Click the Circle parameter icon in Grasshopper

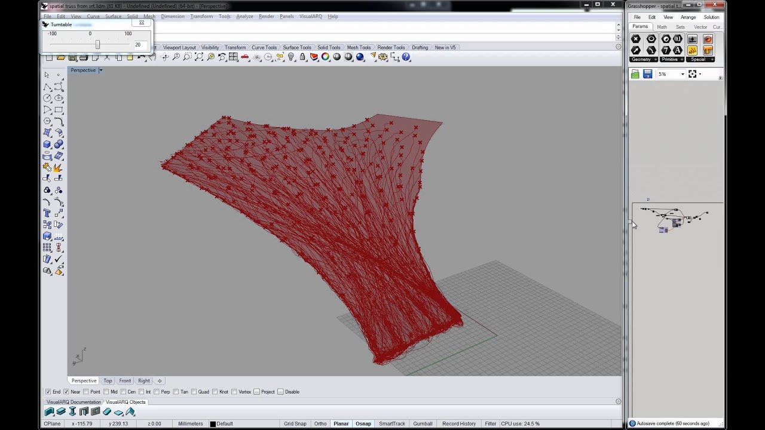tap(651, 39)
